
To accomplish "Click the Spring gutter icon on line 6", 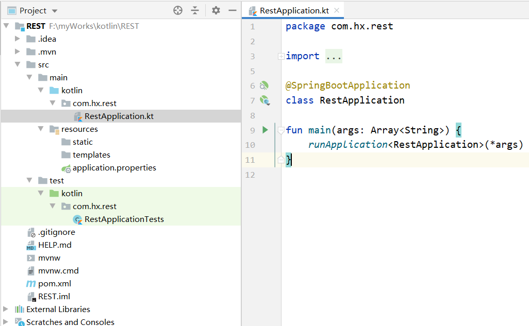I will (264, 85).
